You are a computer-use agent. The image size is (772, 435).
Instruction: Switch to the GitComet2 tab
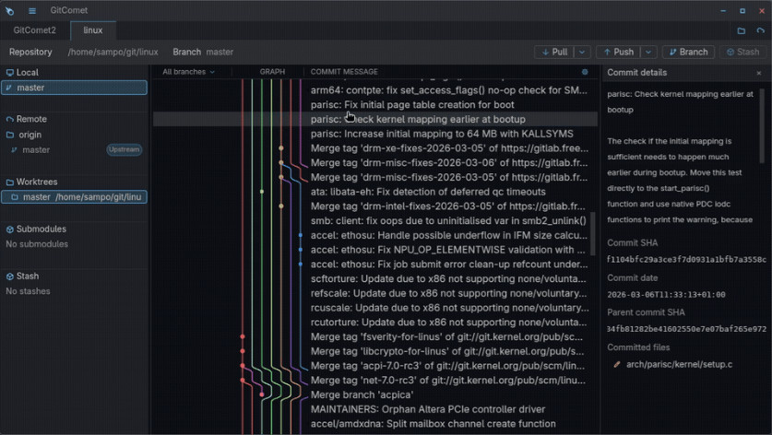[x=34, y=30]
